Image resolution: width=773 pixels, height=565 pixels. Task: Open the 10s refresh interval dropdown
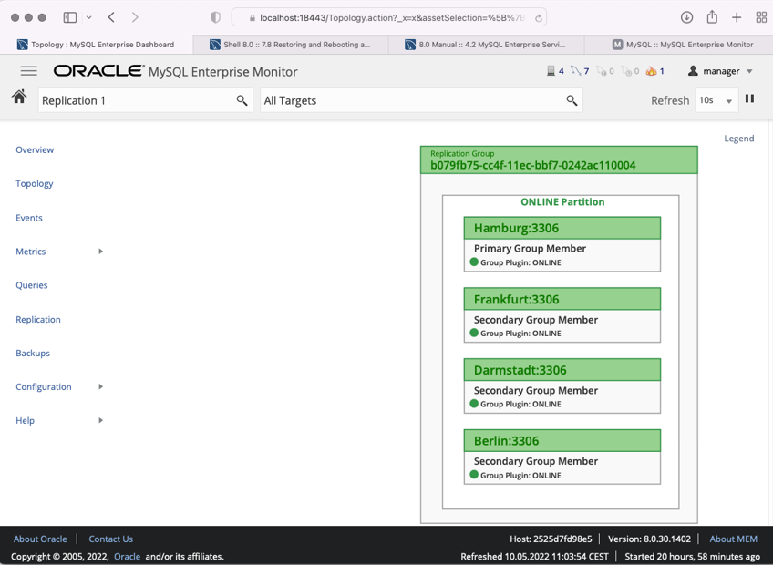(x=716, y=100)
